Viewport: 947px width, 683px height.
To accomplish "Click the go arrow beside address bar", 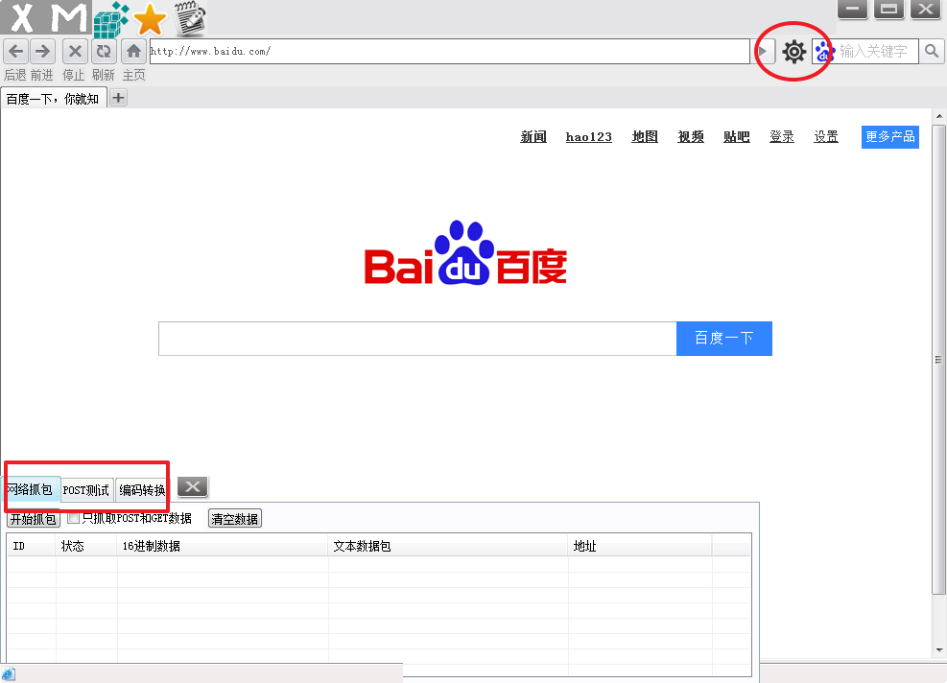I will [x=763, y=52].
